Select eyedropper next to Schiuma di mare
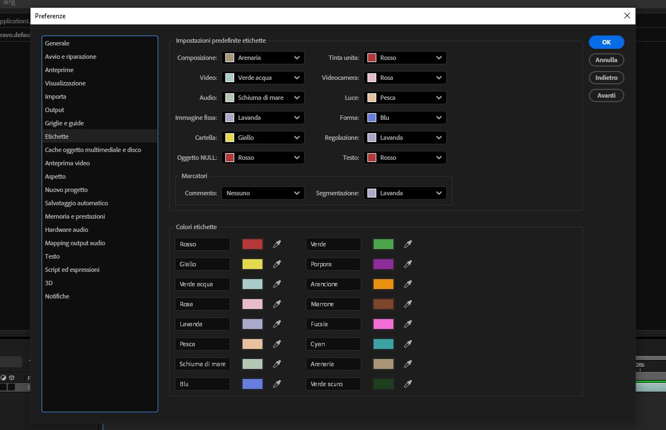 (277, 364)
